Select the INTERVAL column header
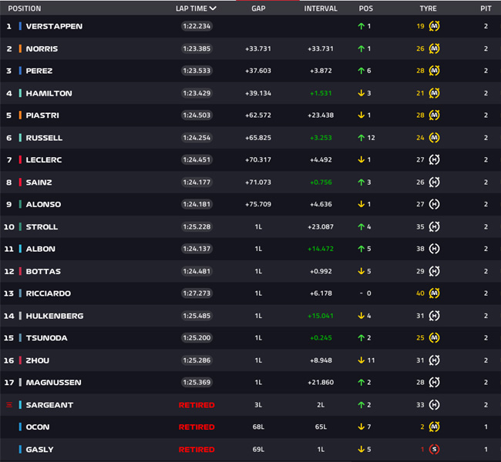501x462 pixels. click(x=321, y=8)
